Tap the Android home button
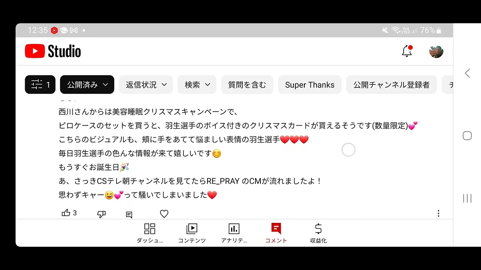The height and width of the screenshot is (270, 481). [x=467, y=136]
